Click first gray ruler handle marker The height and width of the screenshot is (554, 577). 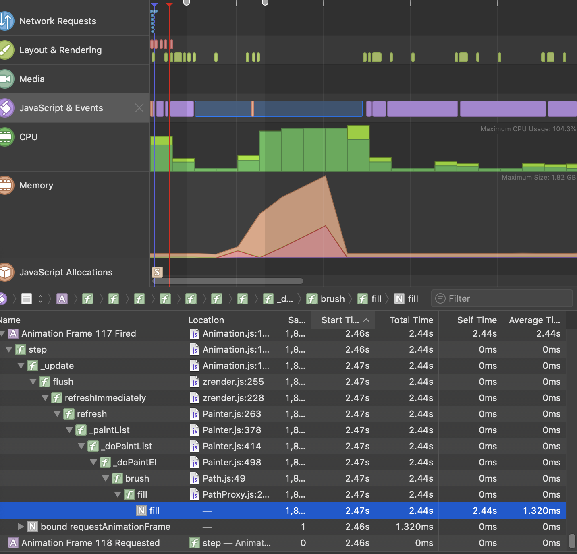point(187,2)
